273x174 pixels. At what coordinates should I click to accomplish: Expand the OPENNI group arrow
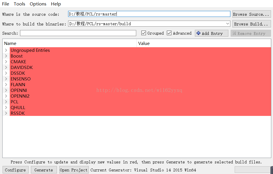point(6,90)
